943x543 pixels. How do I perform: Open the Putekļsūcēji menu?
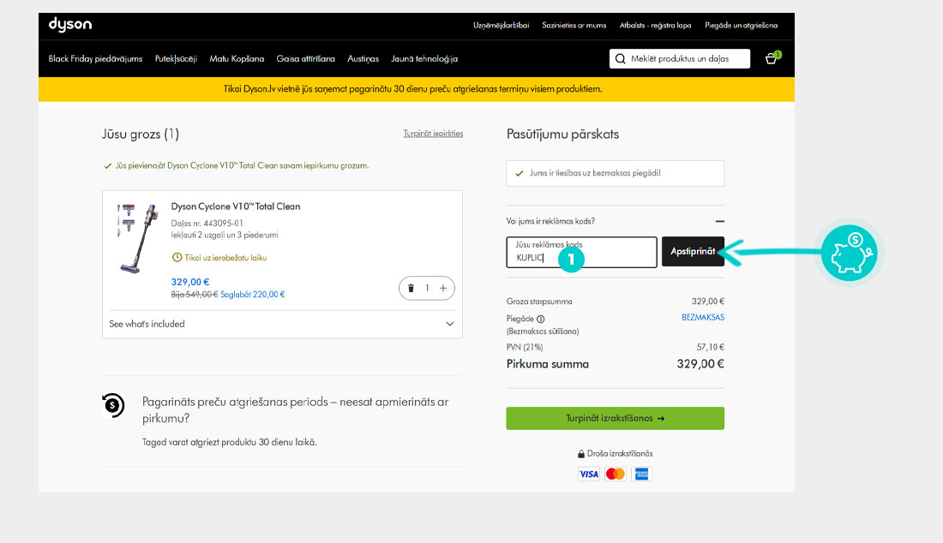(176, 59)
